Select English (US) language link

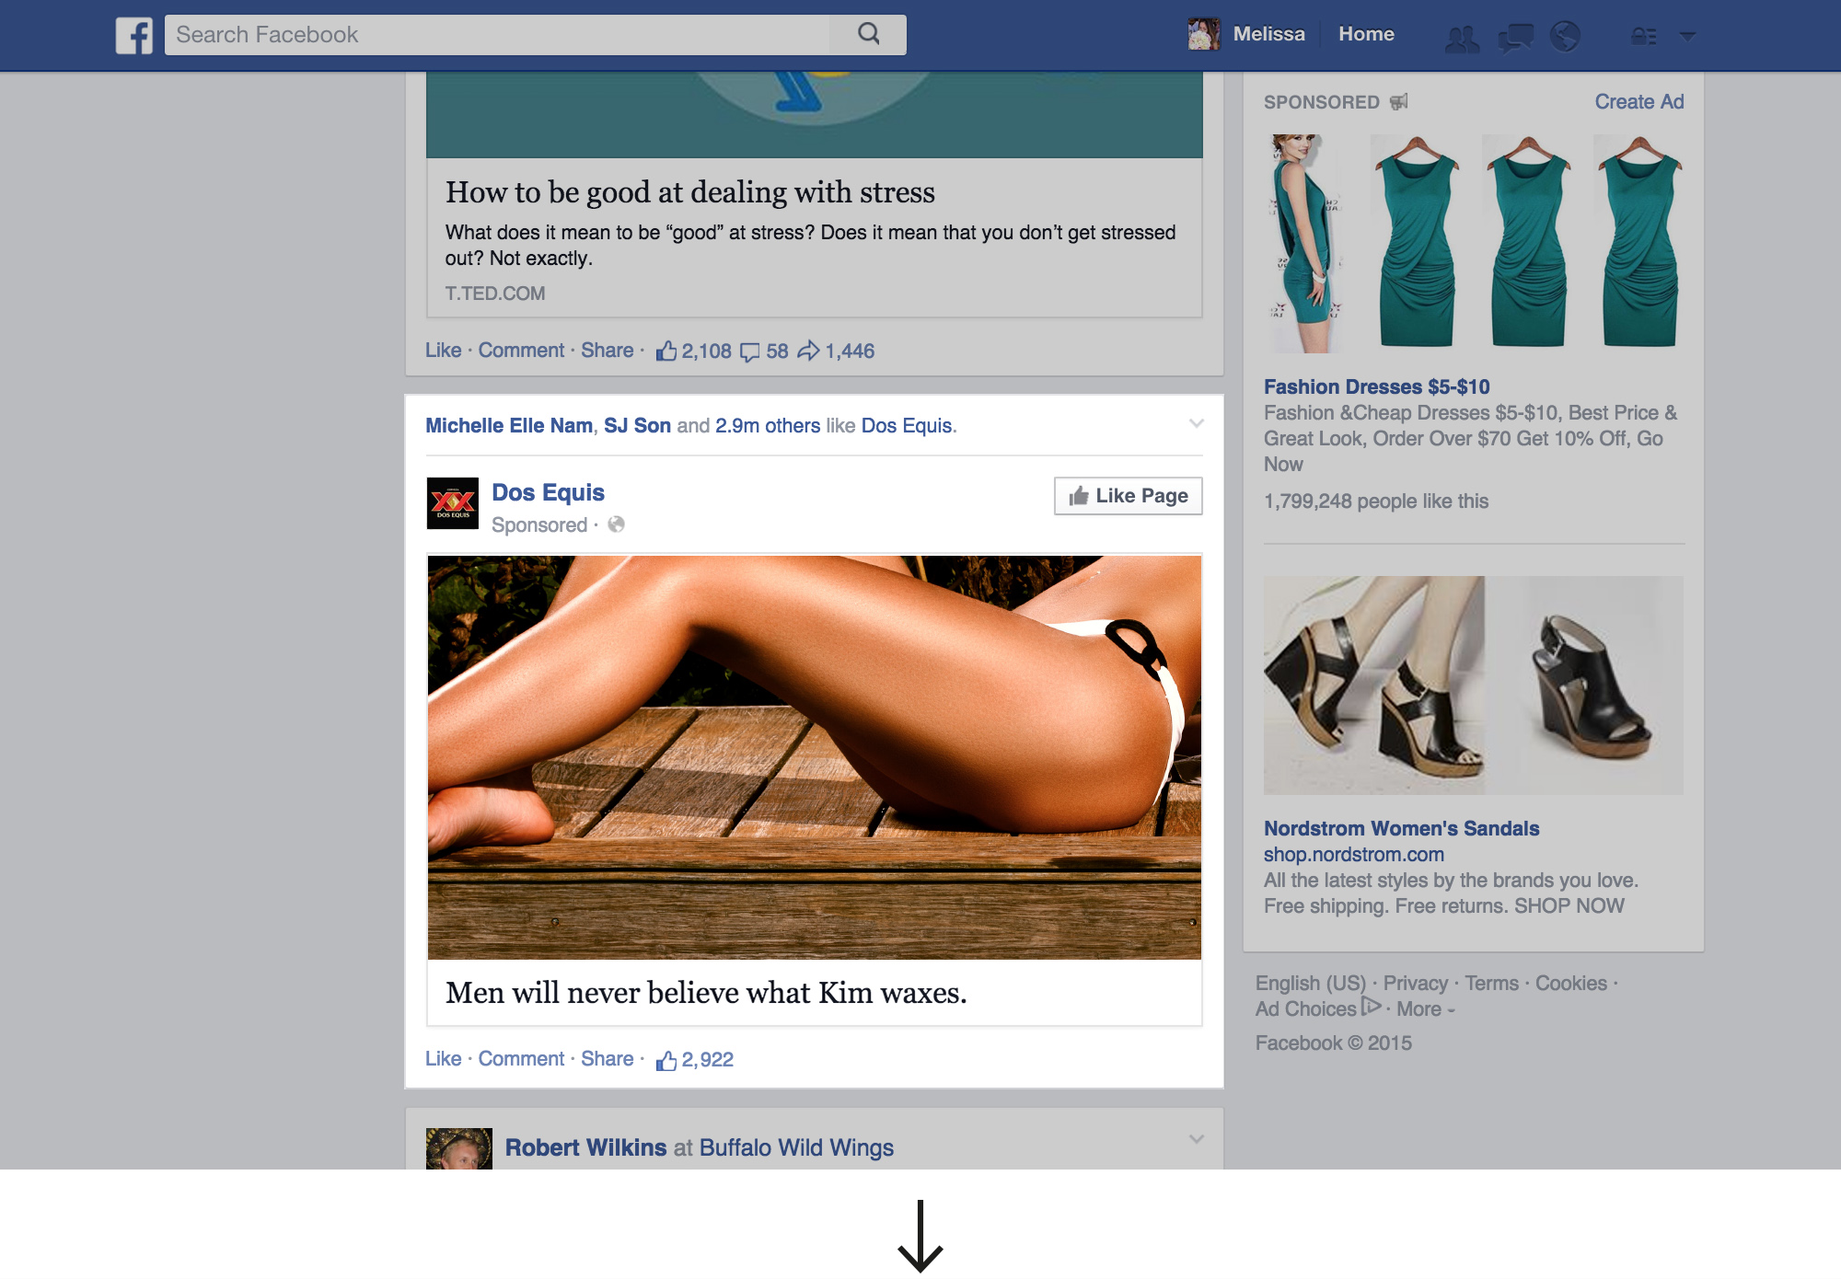(x=1311, y=984)
